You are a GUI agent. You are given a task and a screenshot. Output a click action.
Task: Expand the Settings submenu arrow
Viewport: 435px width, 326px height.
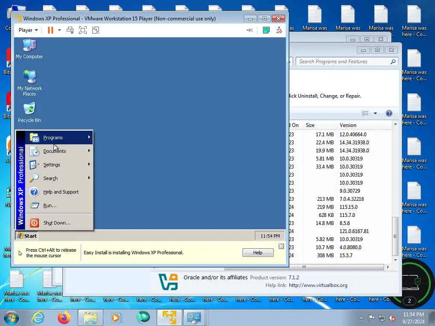point(89,164)
